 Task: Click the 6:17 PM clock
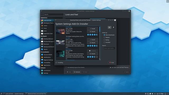[160, 94]
